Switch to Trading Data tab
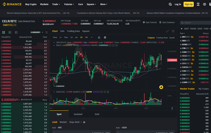 coord(73,31)
